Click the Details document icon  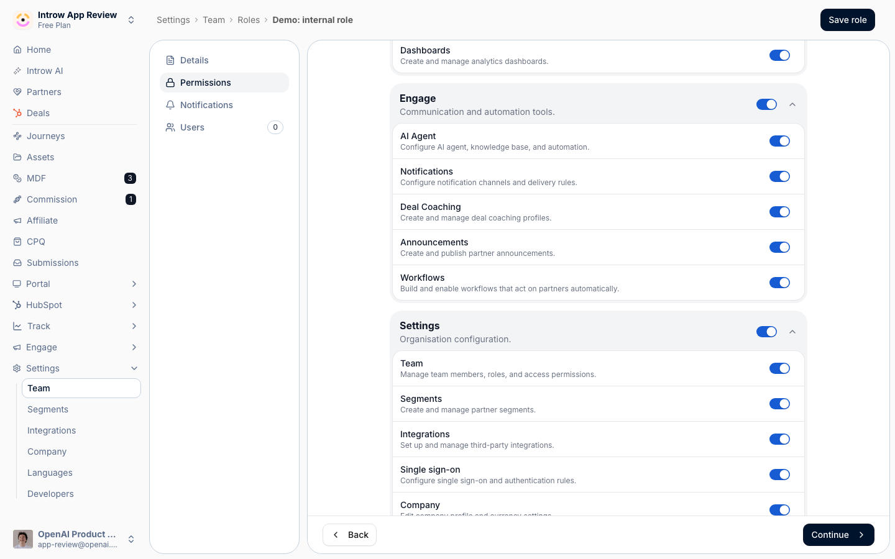tap(170, 60)
